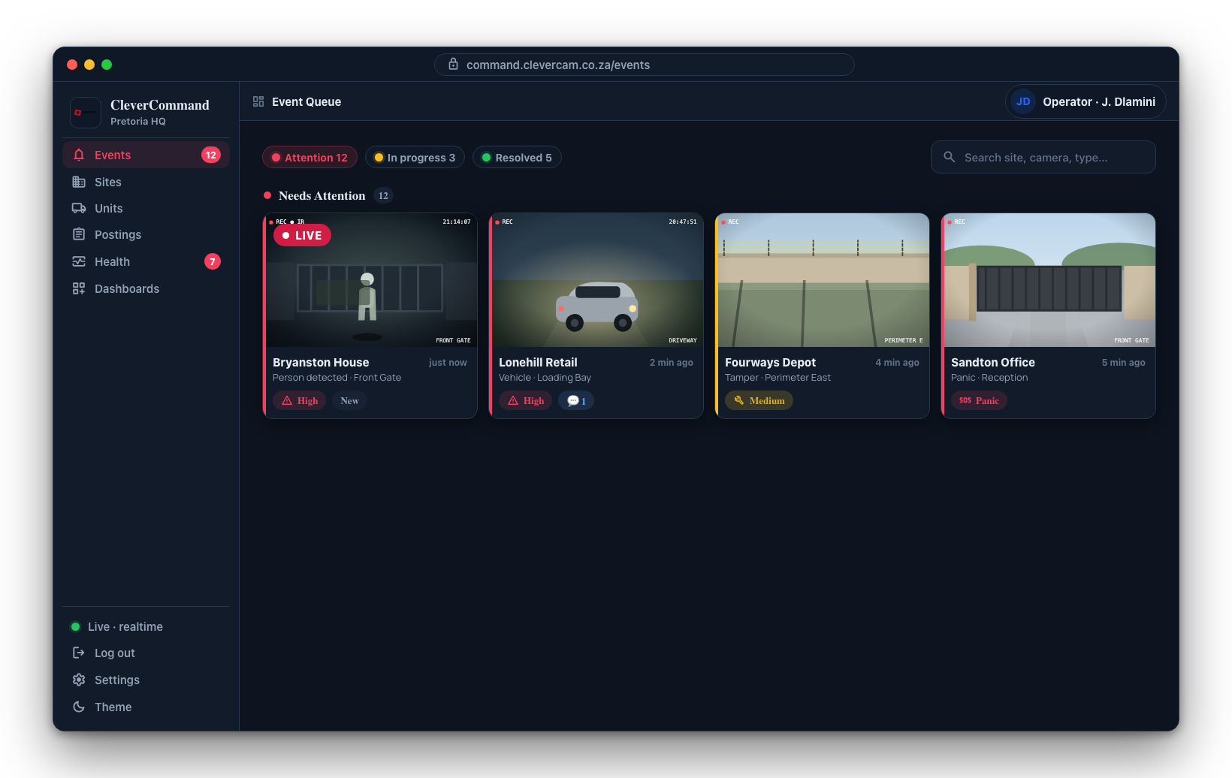Viewport: 1232px width, 778px height.
Task: Click the JD avatar
Action: tap(1023, 101)
